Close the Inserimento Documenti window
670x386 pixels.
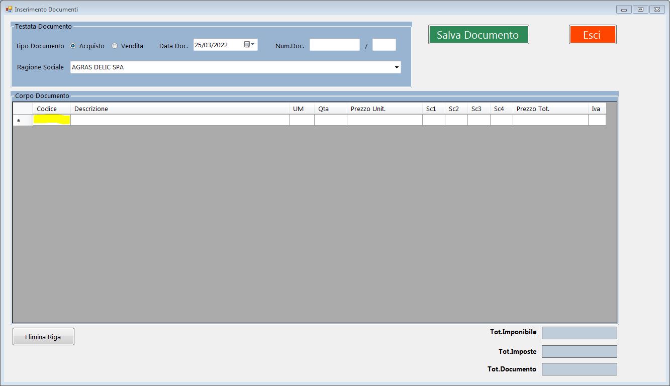click(x=657, y=9)
